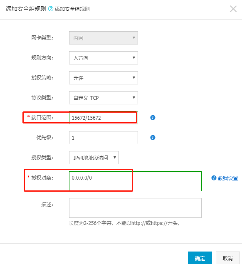Cancel with the 取消 button
This screenshot has height=264, width=242.
(228, 258)
